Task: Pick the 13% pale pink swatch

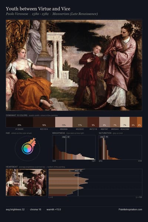Action: [64, 122]
